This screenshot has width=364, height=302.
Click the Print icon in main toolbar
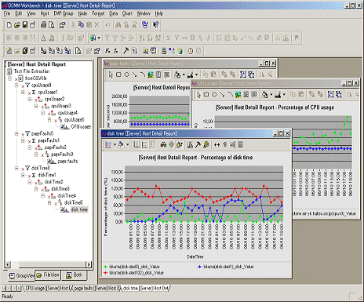43,25
